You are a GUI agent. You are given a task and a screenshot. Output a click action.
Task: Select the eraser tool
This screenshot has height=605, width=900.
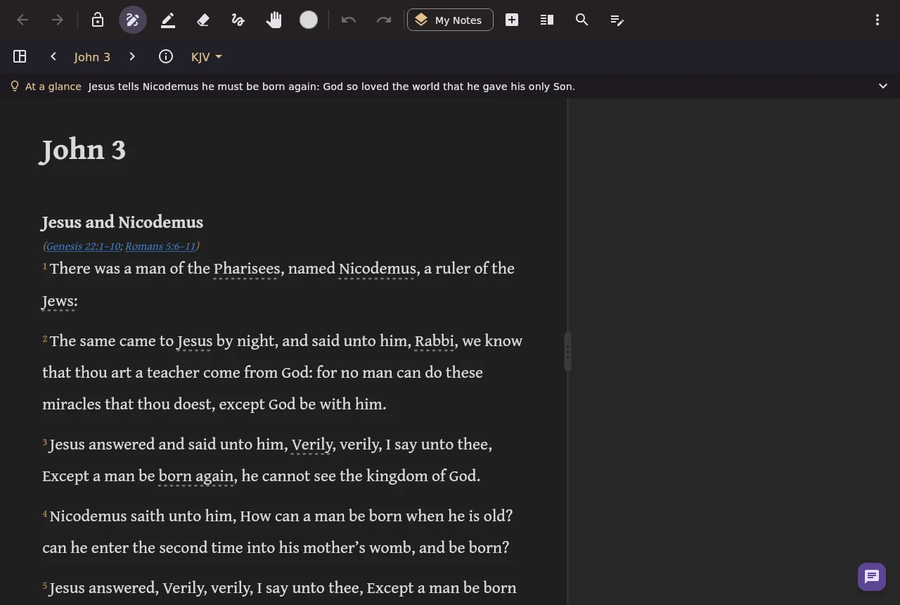pos(203,20)
